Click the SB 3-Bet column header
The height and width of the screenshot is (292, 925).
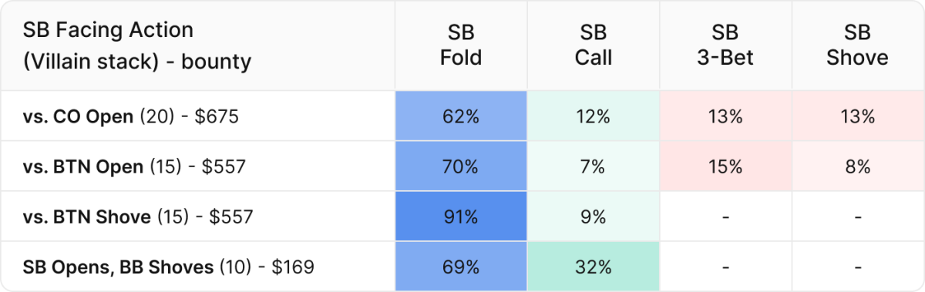coord(725,45)
